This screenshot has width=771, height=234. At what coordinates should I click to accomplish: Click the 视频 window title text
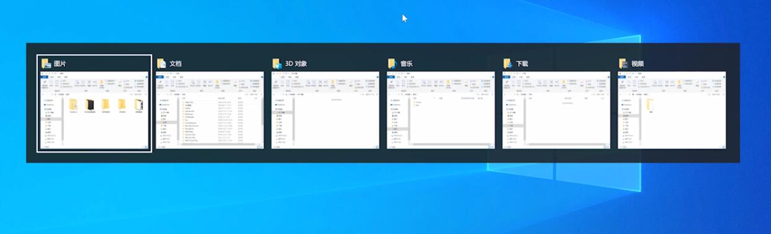tap(637, 64)
